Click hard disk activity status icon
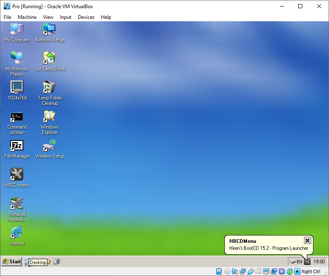The width and height of the screenshot is (329, 276). [219, 271]
